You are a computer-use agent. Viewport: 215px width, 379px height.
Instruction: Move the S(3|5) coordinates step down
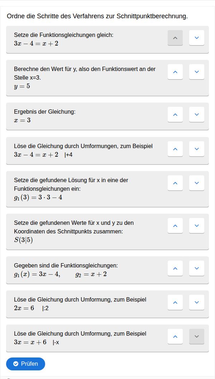coord(196,226)
